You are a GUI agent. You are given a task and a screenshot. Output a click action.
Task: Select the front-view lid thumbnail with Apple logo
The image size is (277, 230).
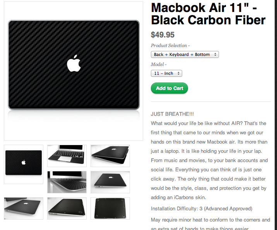tap(24, 164)
